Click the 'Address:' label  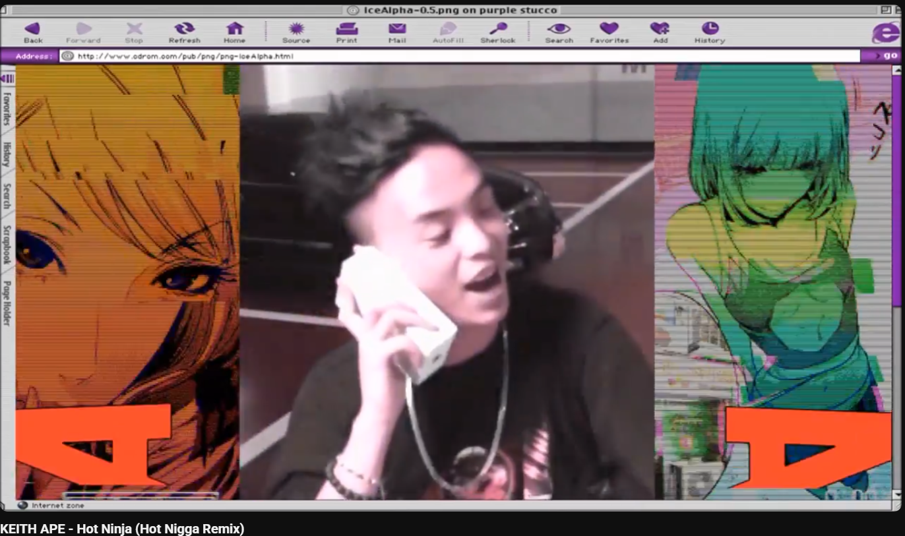click(x=34, y=56)
